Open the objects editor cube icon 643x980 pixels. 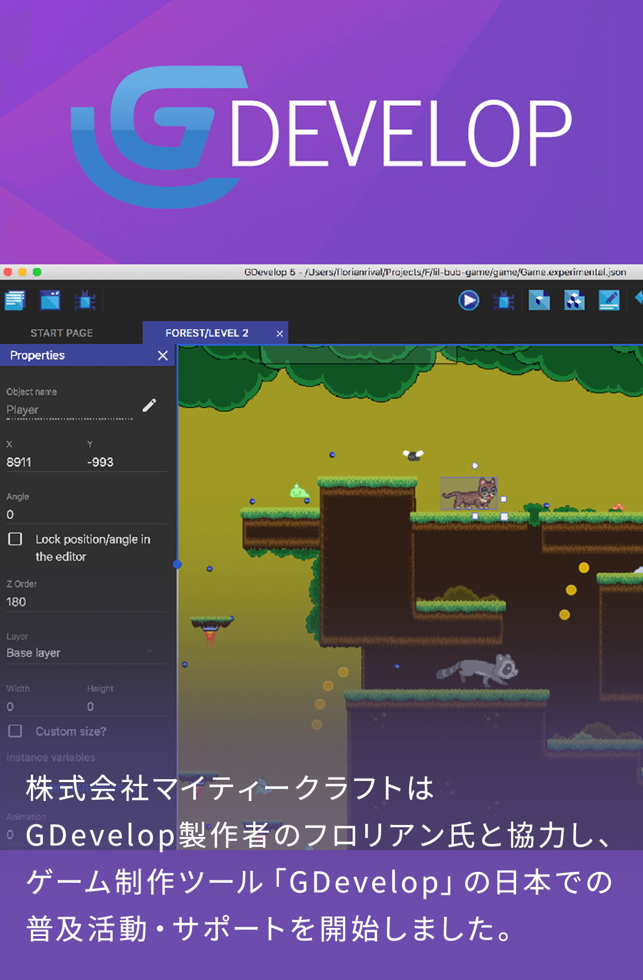point(539,300)
